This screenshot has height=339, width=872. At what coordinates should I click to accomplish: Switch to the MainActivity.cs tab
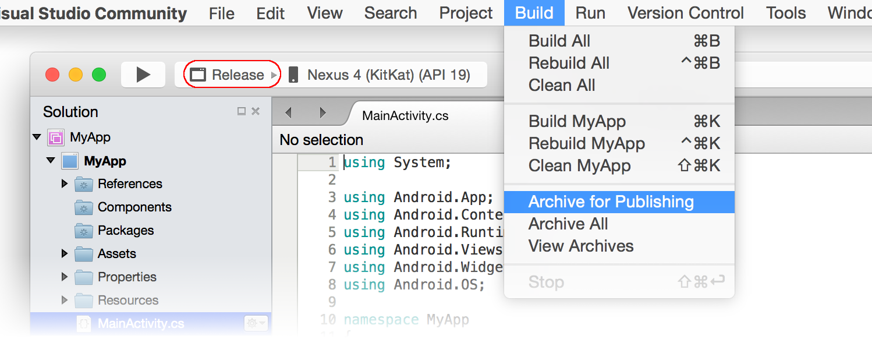tap(405, 115)
